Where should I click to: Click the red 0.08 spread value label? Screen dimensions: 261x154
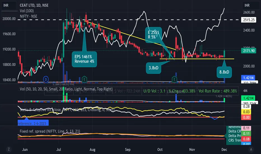[x=246, y=139]
